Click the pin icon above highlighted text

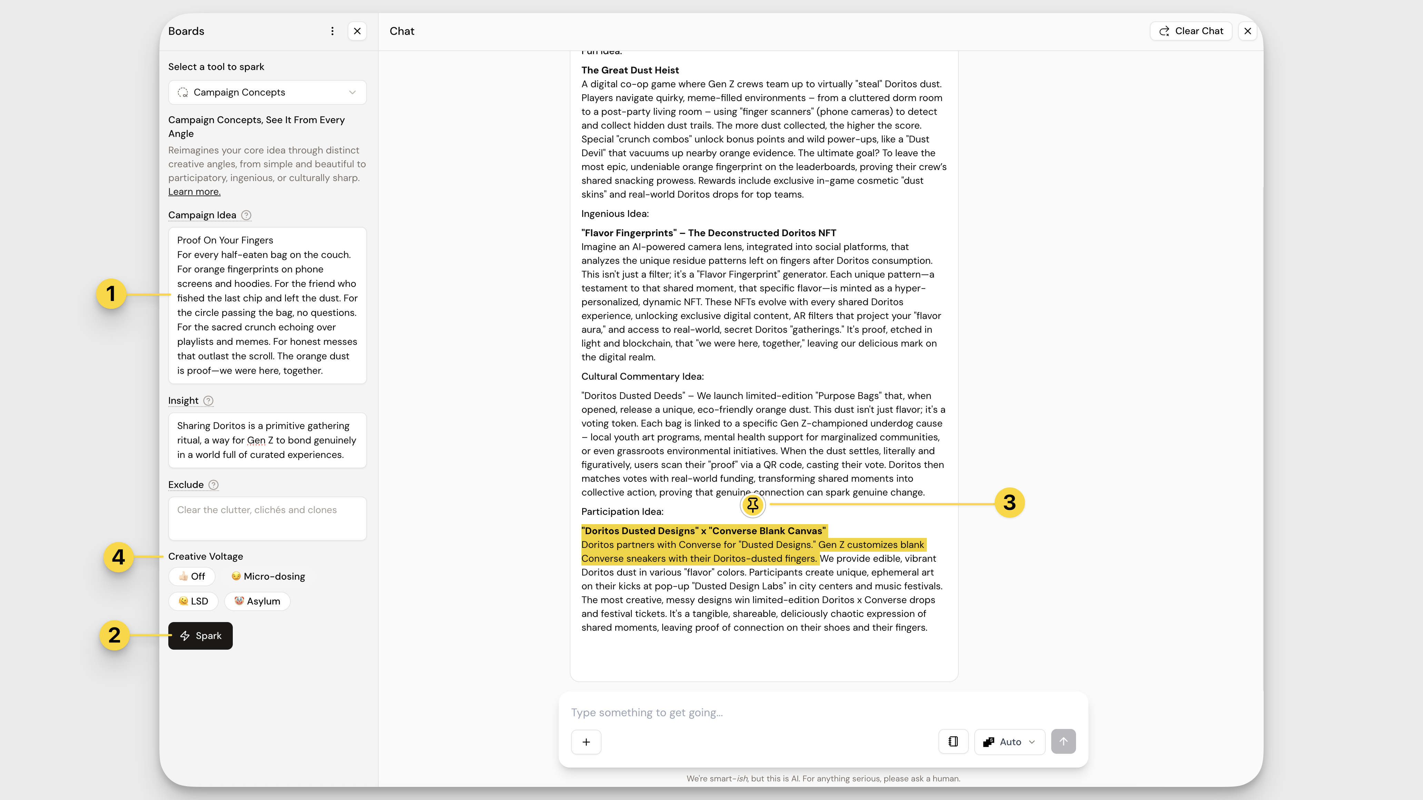(x=753, y=504)
